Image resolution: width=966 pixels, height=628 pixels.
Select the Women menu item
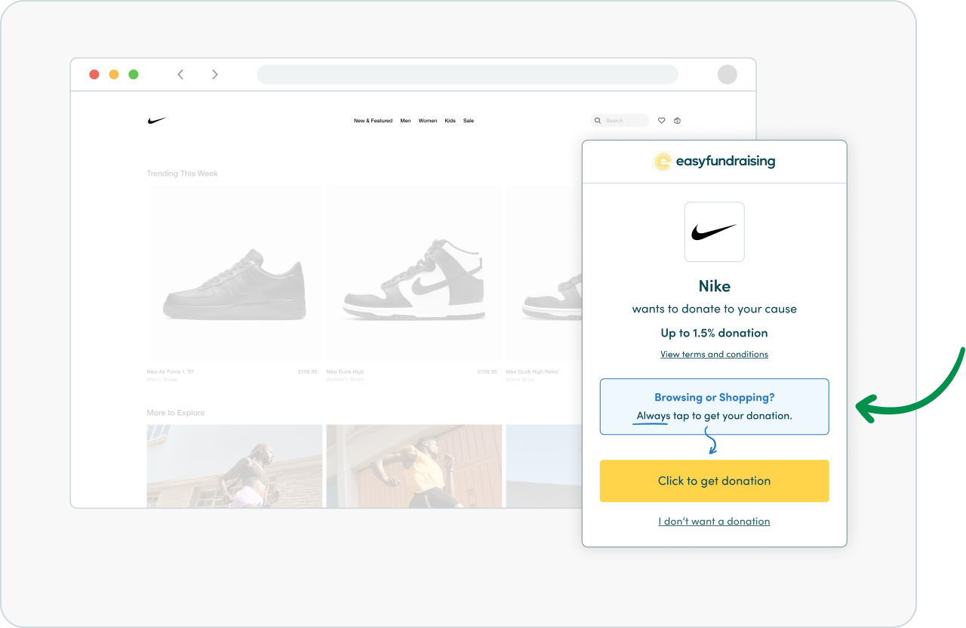tap(428, 121)
